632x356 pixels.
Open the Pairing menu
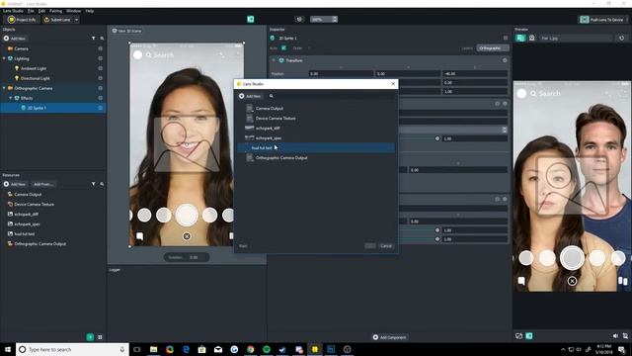(55, 11)
